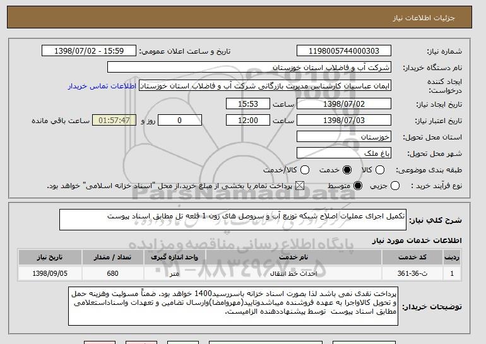Image resolution: width=486 pixels, height=344 pixels.
Task: Click delivery city field باغ ملک
Action: pos(344,153)
